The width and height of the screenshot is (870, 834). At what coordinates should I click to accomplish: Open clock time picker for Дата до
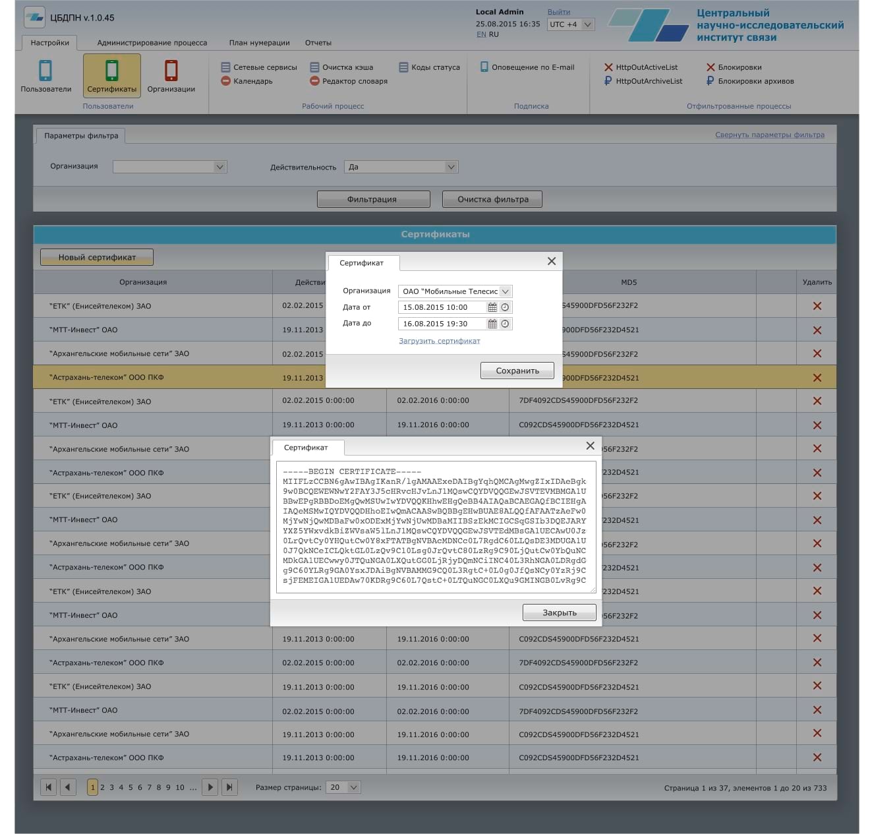click(505, 324)
